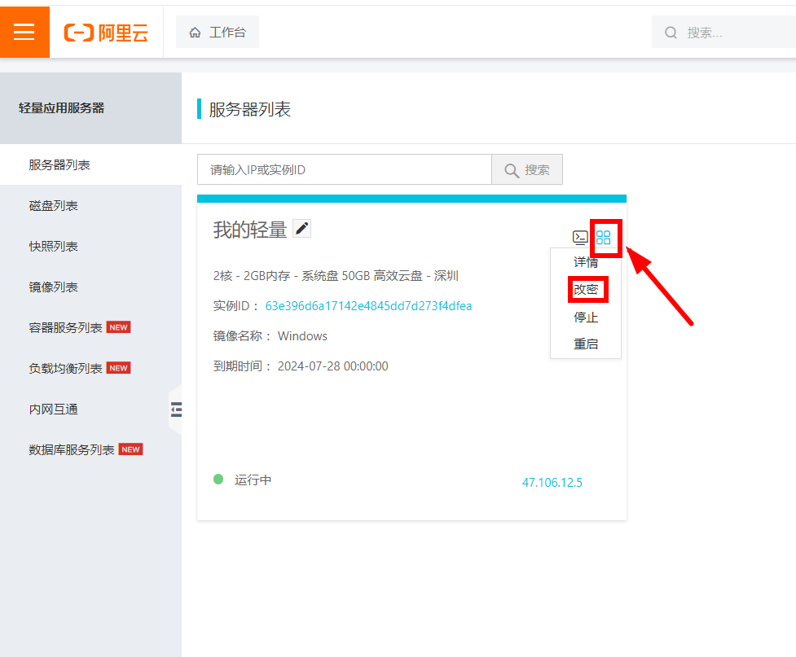Click the 服务器列表 page heading

tap(250, 109)
